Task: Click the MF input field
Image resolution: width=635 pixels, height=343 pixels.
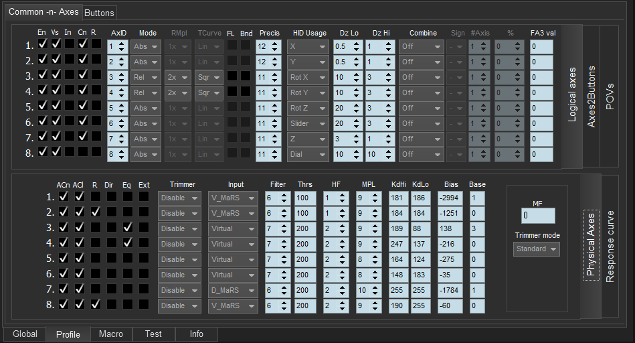Action: (x=538, y=216)
